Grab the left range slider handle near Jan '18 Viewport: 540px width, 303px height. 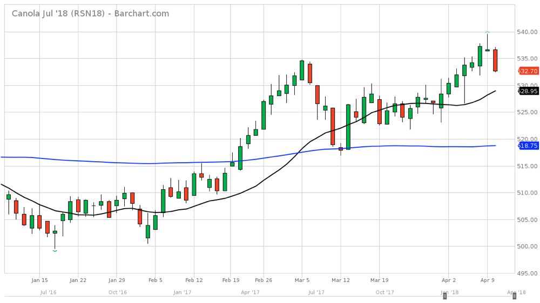coord(444,295)
